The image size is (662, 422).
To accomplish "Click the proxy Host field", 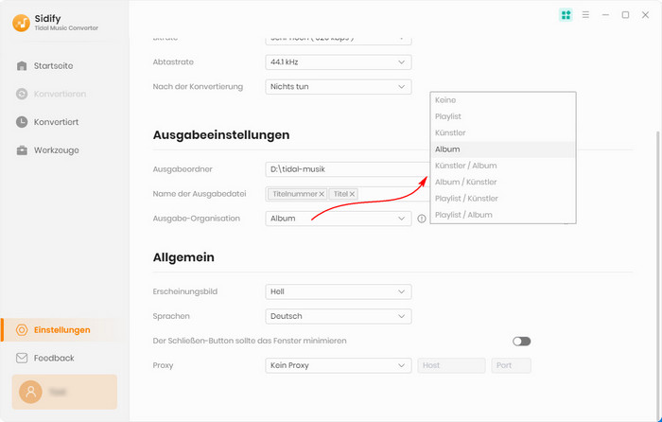I will [x=451, y=365].
